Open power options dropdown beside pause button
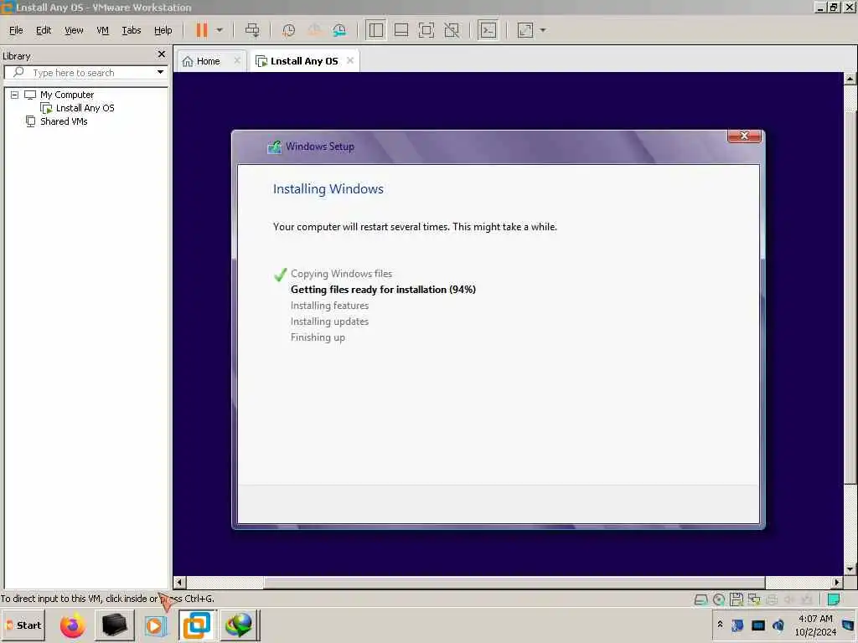This screenshot has width=858, height=643. (220, 30)
